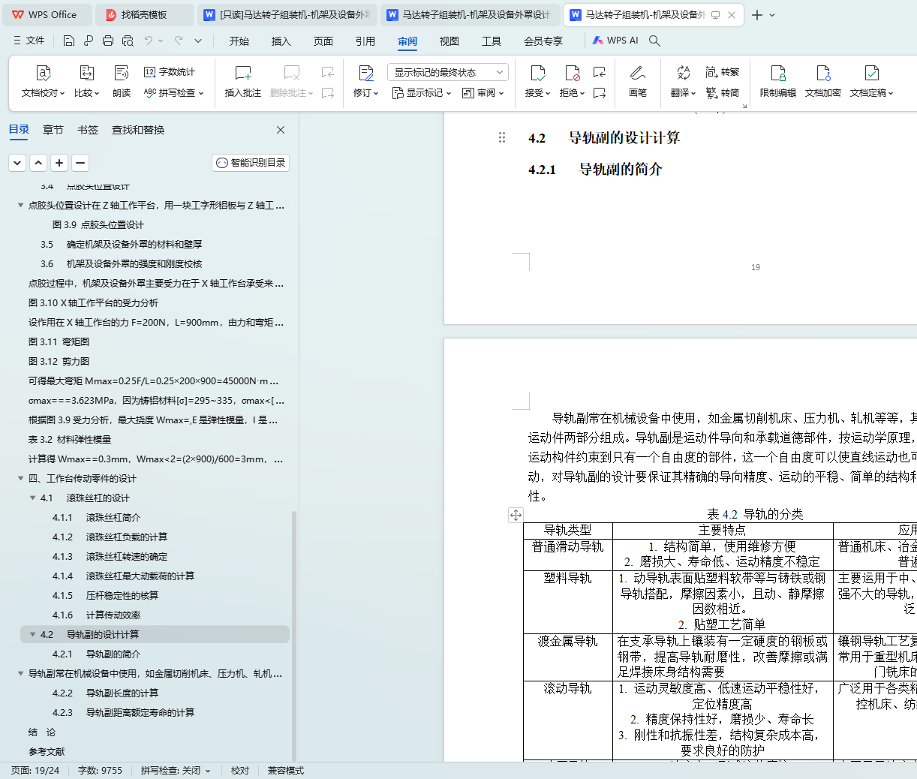Click the Print icon in quick toolbar
The image size is (917, 779).
(x=108, y=41)
